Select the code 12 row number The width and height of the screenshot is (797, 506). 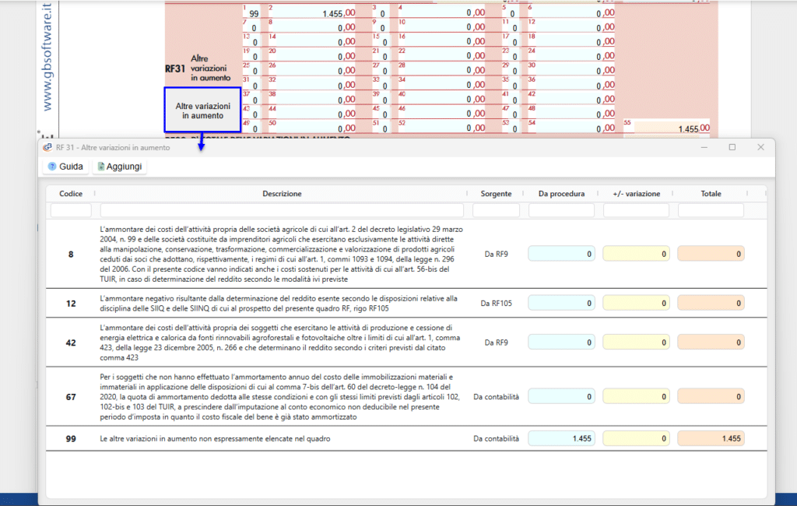click(x=71, y=303)
